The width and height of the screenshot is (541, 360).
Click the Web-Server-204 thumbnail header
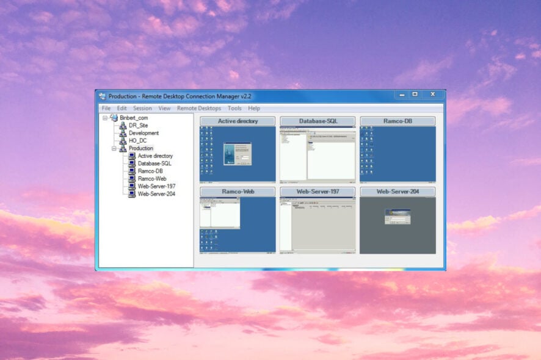tap(398, 192)
